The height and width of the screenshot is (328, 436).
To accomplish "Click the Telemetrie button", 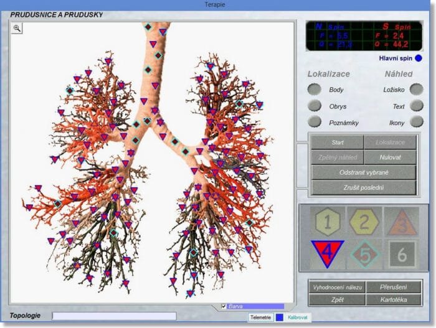I will click(x=260, y=317).
